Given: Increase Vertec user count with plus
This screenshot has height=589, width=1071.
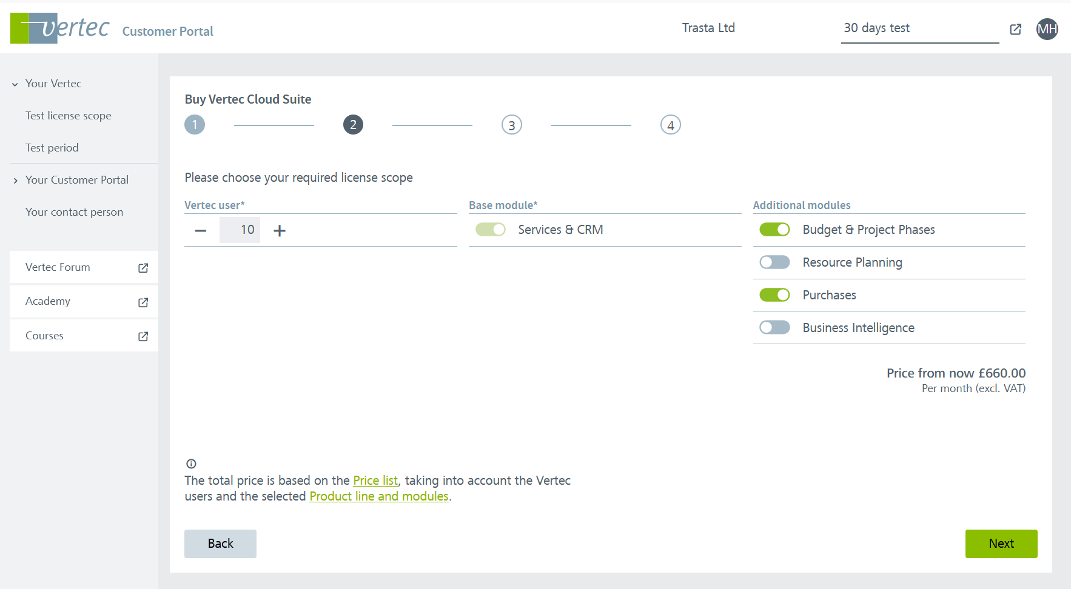Looking at the screenshot, I should click(x=280, y=230).
